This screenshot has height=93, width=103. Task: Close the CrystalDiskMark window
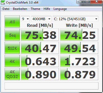(x=96, y=2)
